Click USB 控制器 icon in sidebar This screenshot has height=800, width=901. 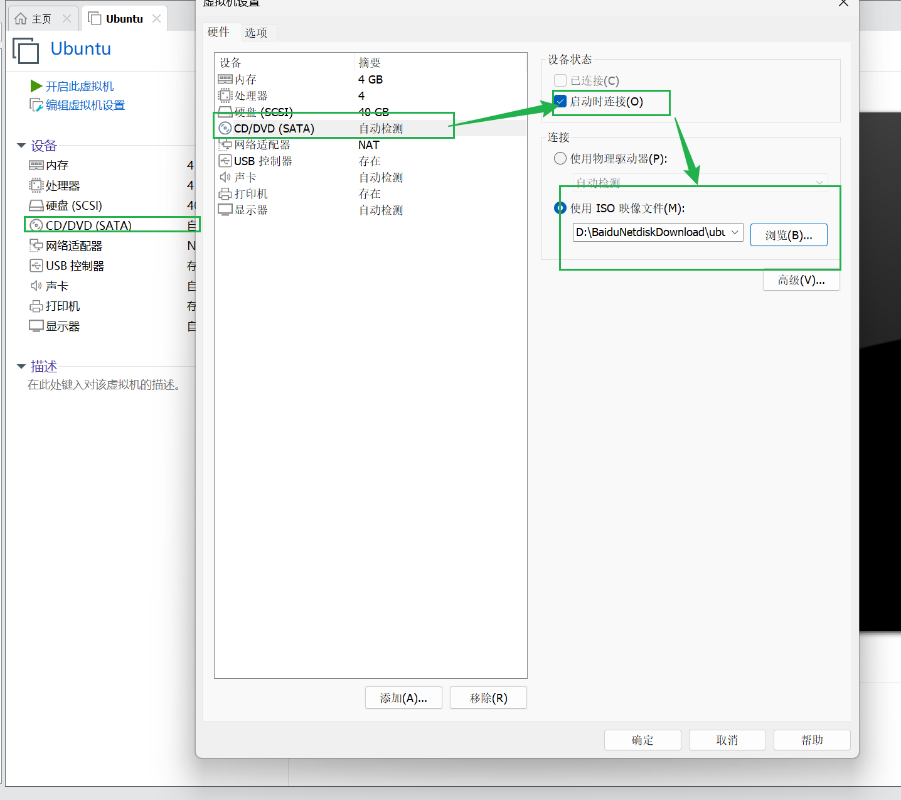point(36,266)
